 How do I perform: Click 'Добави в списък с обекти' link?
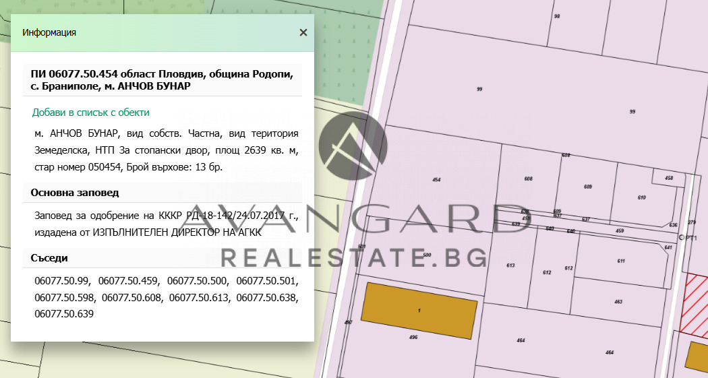tap(91, 113)
